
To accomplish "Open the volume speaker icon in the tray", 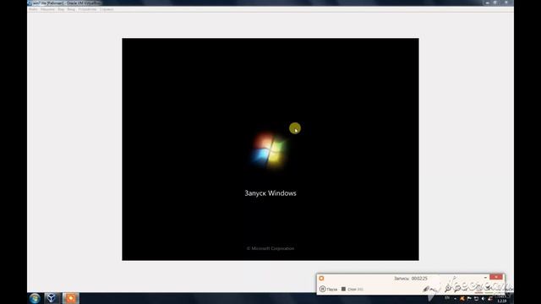I will pos(483,298).
